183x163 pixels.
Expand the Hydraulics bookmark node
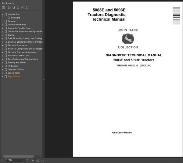point(2,66)
